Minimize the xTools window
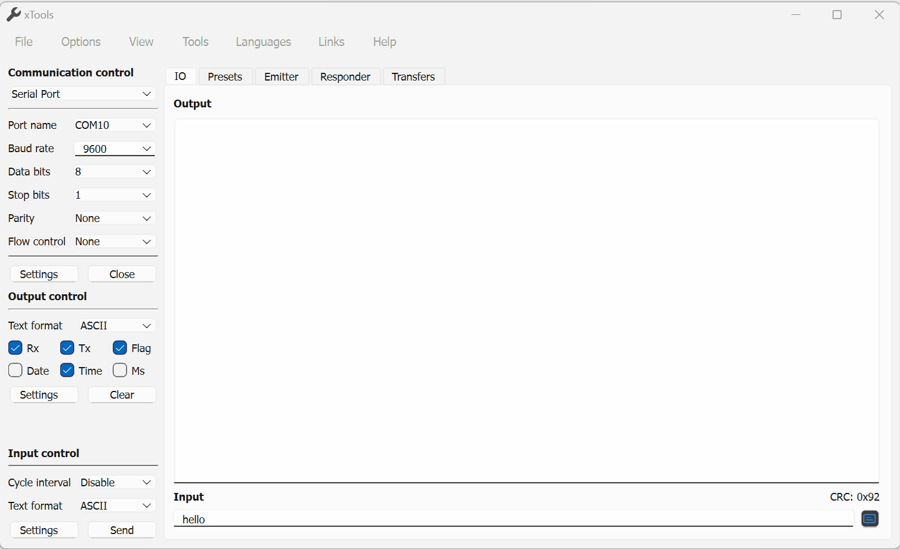 pyautogui.click(x=796, y=15)
